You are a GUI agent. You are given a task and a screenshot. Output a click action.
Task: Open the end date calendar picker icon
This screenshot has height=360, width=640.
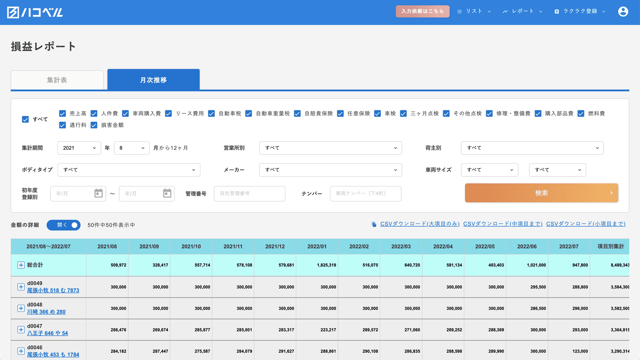tap(167, 193)
